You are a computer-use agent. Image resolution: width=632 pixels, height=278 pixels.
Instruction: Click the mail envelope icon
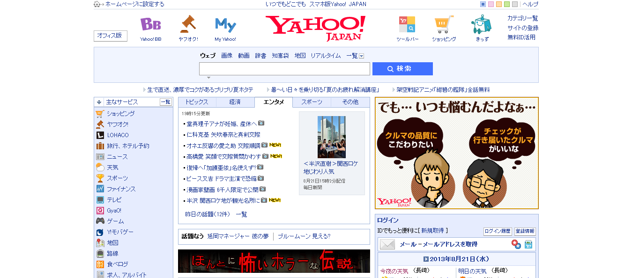pyautogui.click(x=387, y=244)
